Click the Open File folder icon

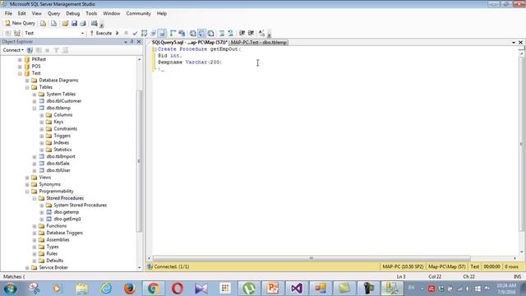pos(65,23)
